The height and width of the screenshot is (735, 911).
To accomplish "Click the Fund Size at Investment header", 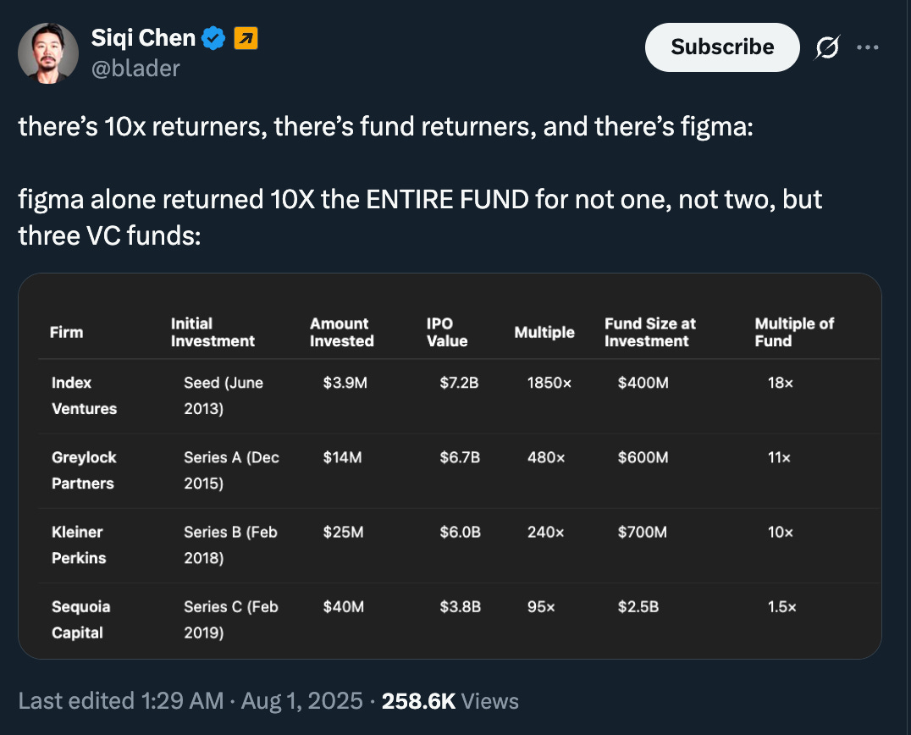I will (x=650, y=332).
